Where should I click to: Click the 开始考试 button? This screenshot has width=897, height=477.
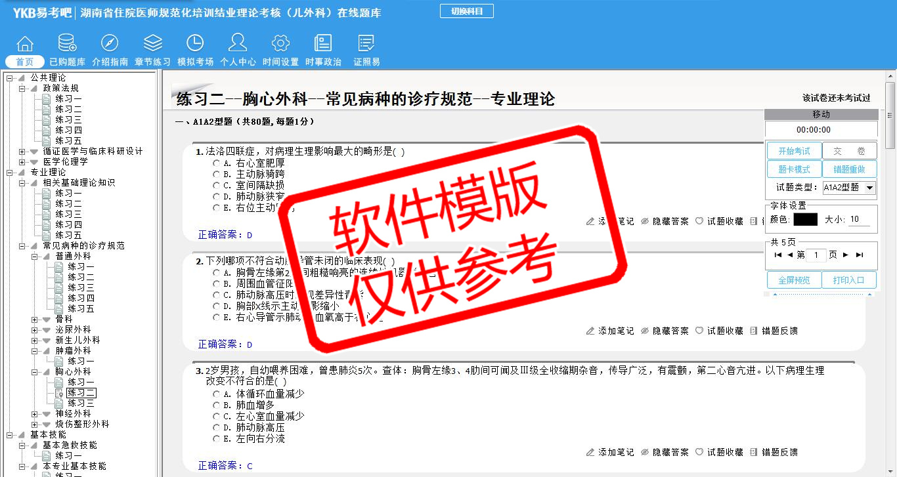click(x=794, y=151)
